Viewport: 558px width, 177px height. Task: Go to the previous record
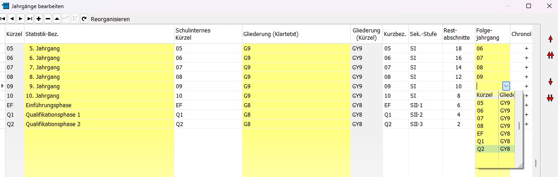click(x=12, y=19)
